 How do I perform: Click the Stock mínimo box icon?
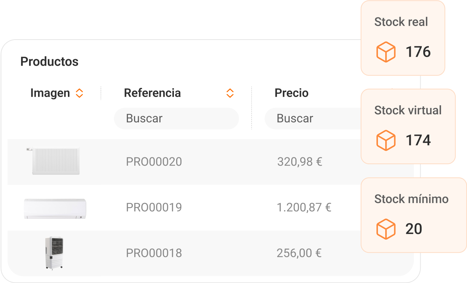click(x=386, y=229)
